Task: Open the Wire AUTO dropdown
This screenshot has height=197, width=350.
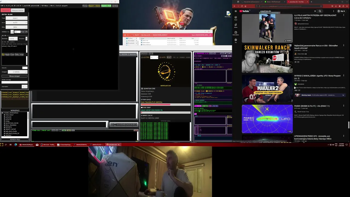Action: [x=16, y=22]
